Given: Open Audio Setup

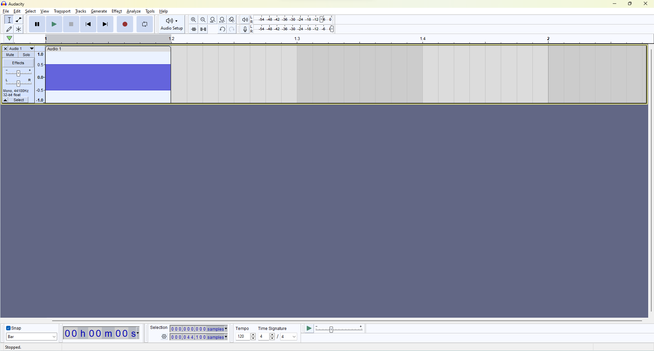Looking at the screenshot, I should 172,24.
